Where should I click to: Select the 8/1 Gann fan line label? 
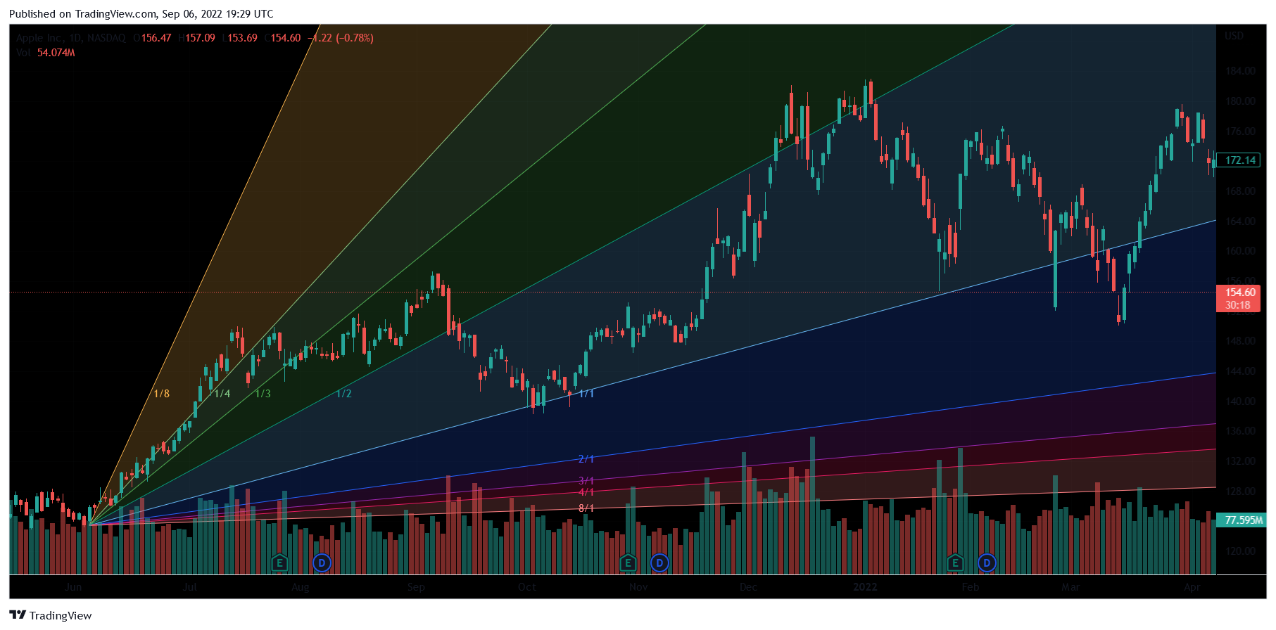point(586,508)
